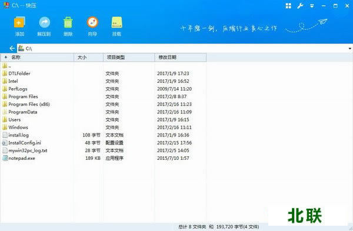
Task: Open the wrench settings icon in title bar
Action: click(x=300, y=6)
